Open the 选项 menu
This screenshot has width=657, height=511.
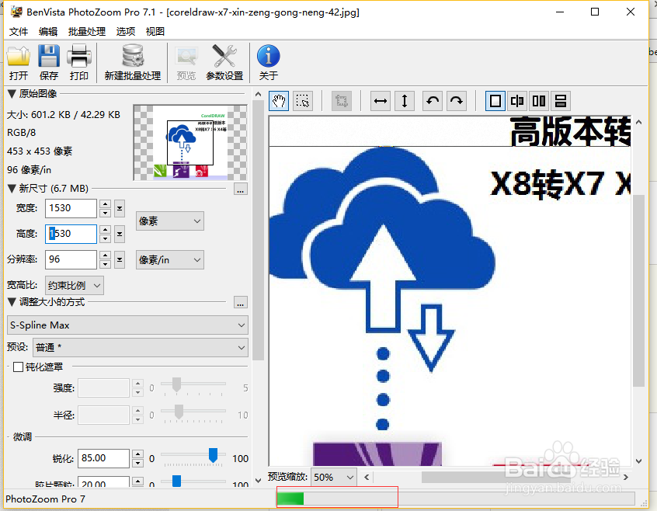126,31
